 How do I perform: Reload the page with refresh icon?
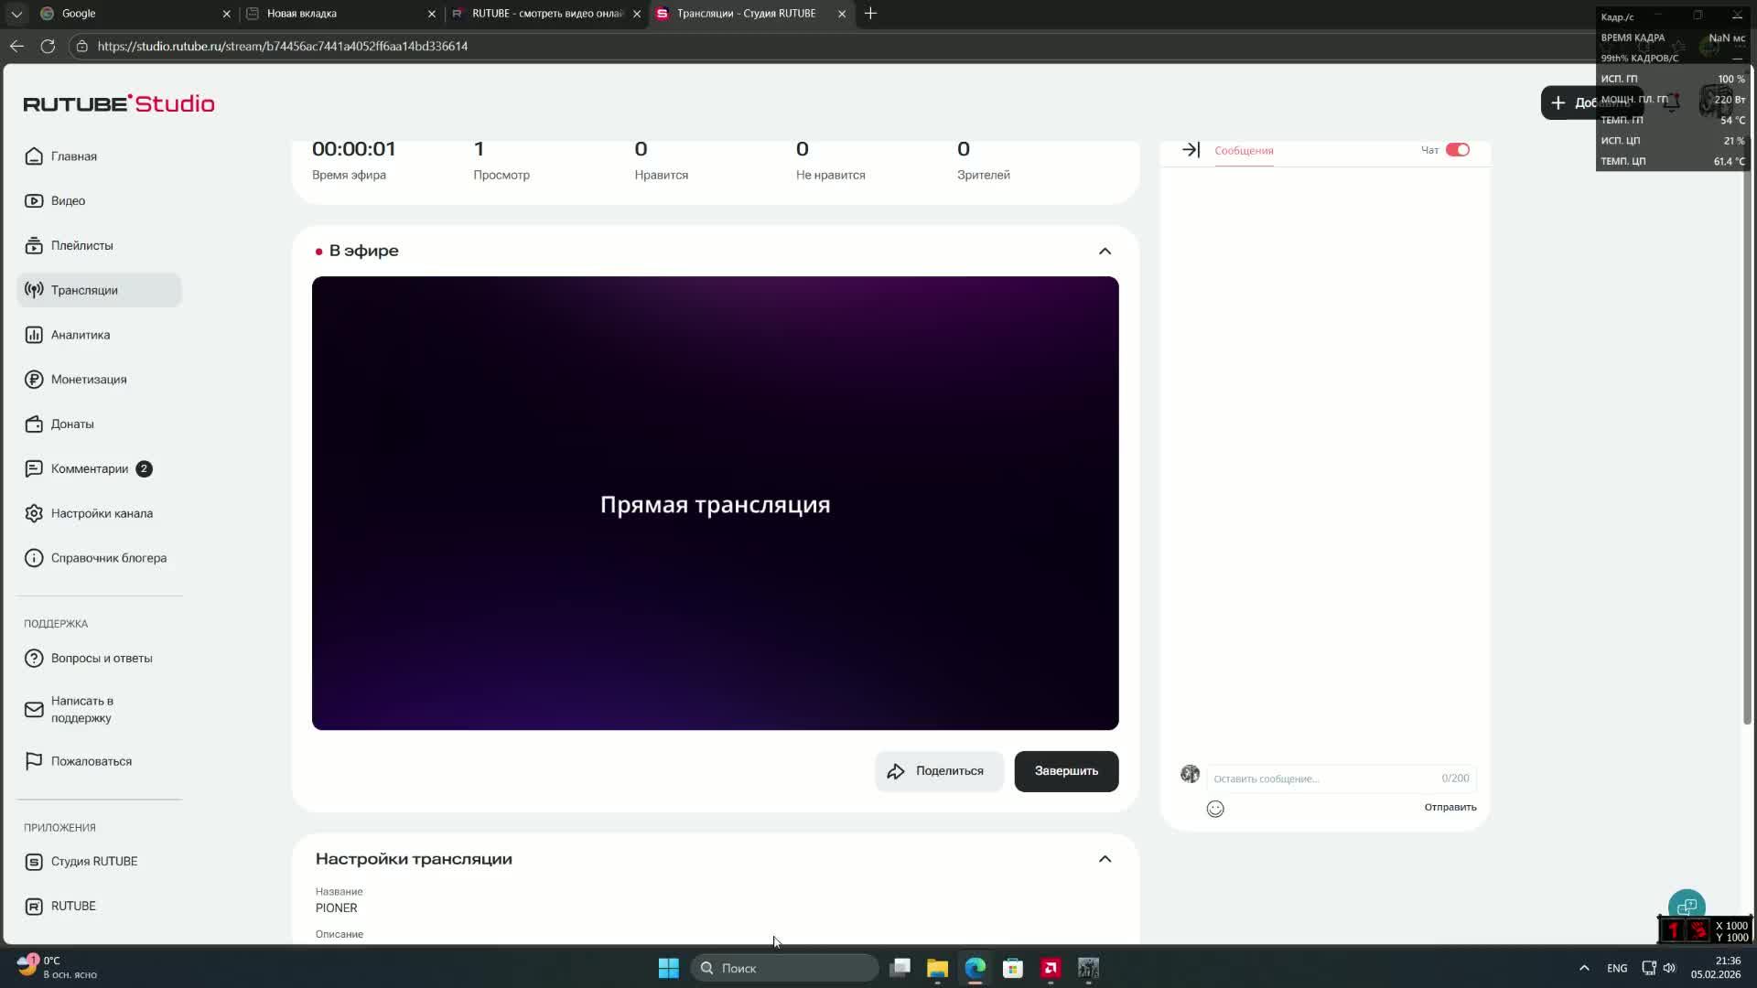48,46
